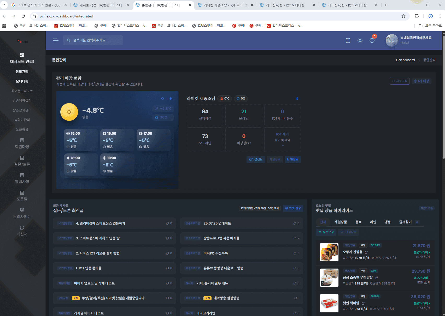
Task: Open 라이킷 세종소담 store settings gear
Action: [297, 98]
